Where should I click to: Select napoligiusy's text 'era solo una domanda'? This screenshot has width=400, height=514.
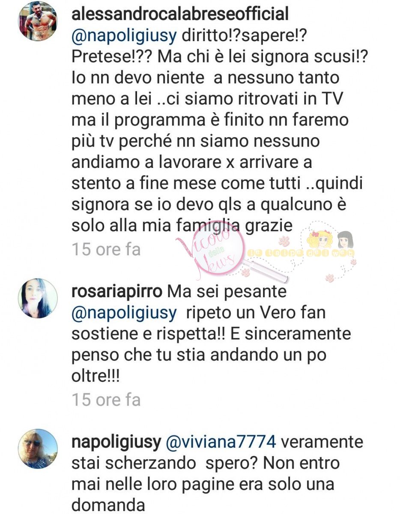tap(203, 495)
